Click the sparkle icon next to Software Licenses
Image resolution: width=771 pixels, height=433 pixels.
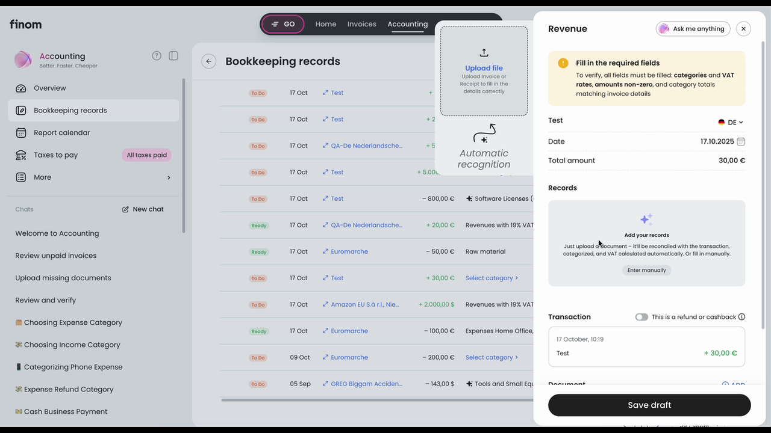point(469,198)
